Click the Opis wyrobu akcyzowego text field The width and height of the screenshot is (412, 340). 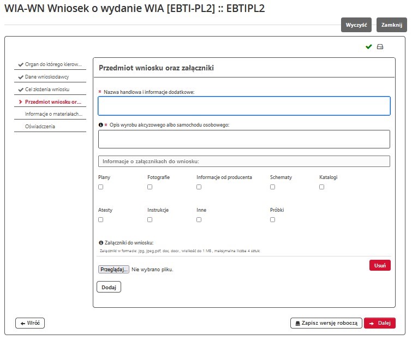244,139
